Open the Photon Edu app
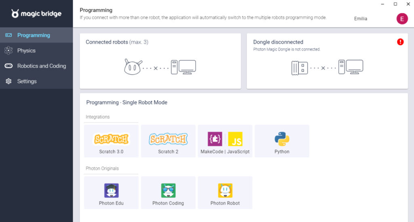This screenshot has height=222, width=414. (111, 192)
